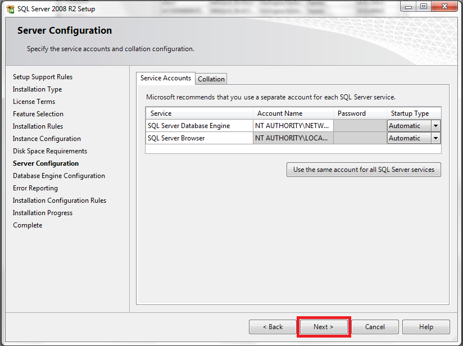Click the Feature Selection step

(x=38, y=114)
